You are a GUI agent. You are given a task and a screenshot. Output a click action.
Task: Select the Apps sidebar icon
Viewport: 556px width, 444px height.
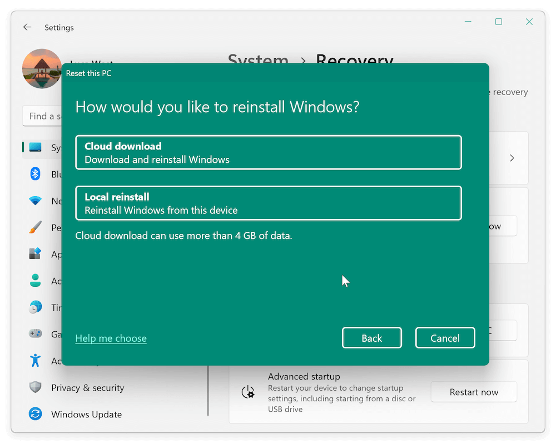pyautogui.click(x=35, y=254)
